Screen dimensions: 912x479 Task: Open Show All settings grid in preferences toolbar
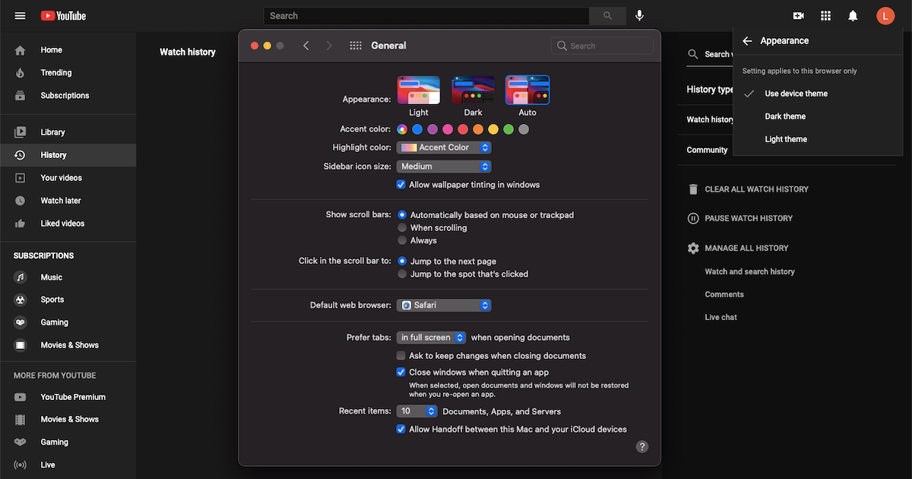click(x=355, y=46)
